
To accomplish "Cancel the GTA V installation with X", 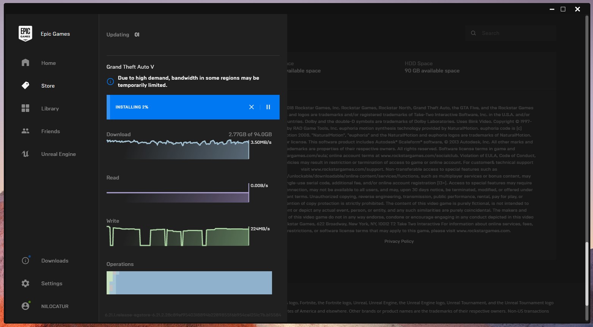I will (x=252, y=107).
